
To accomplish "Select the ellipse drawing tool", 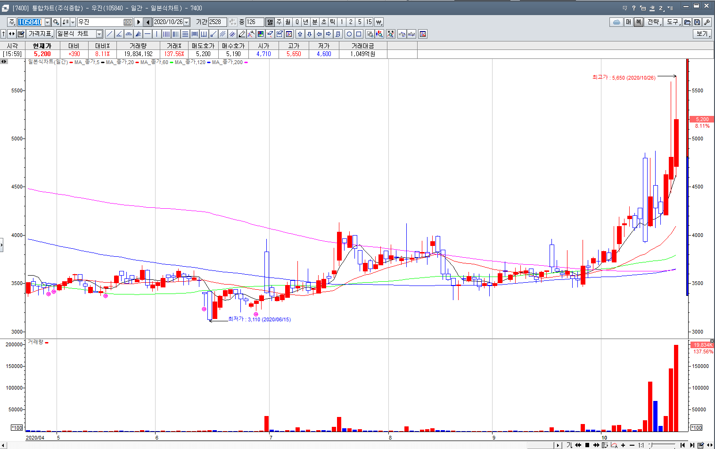I will (349, 34).
